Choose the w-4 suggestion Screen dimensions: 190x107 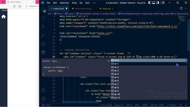point(149,74)
